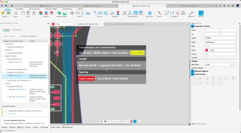The image size is (241, 133).
Task: Expand Transmission Line Impedance (5) row
Action: coord(6,80)
